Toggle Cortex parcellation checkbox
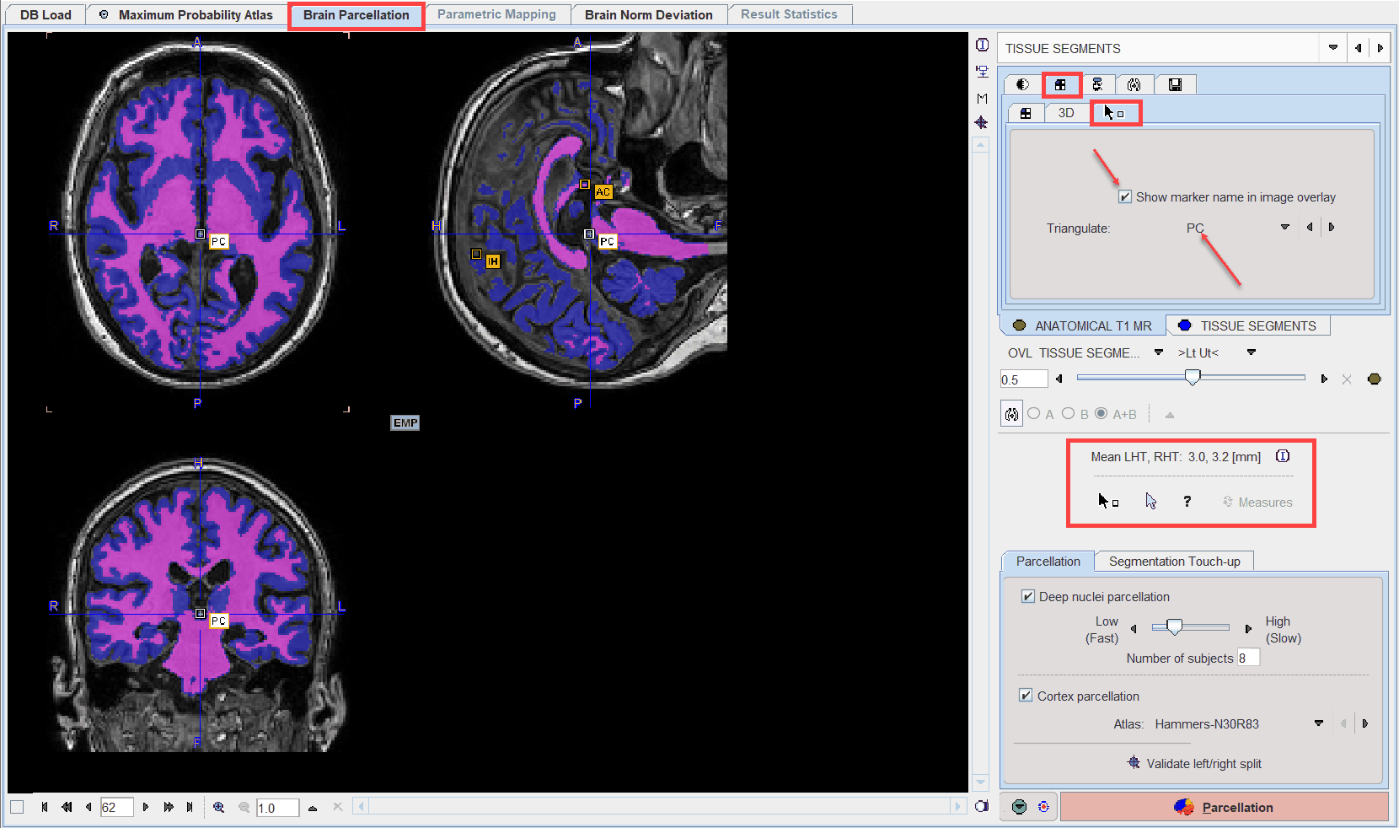 point(1026,696)
